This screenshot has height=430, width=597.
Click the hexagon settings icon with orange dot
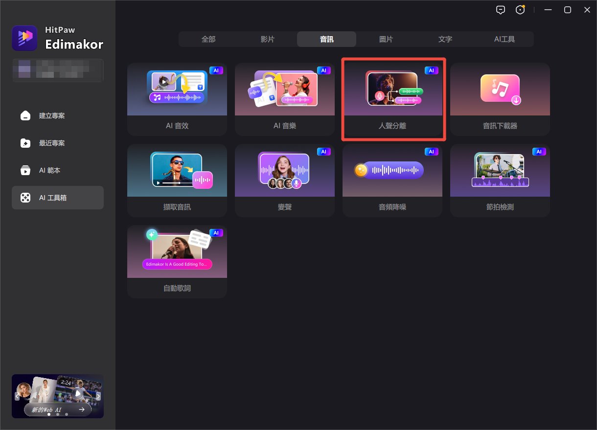[x=521, y=10]
